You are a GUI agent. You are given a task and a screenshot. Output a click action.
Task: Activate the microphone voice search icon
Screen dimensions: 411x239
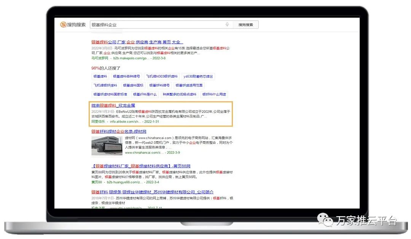(227, 25)
